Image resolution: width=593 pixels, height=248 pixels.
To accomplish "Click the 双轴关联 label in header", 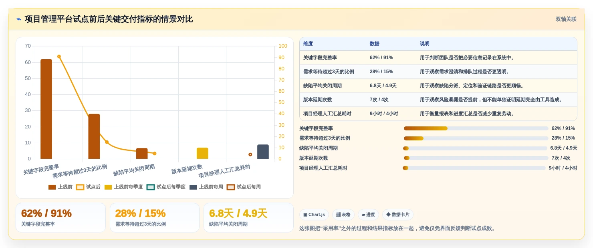I will [x=566, y=19].
